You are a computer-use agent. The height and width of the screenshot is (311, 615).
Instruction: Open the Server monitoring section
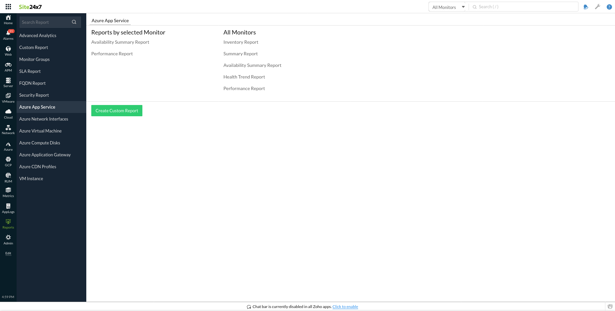[x=8, y=82]
